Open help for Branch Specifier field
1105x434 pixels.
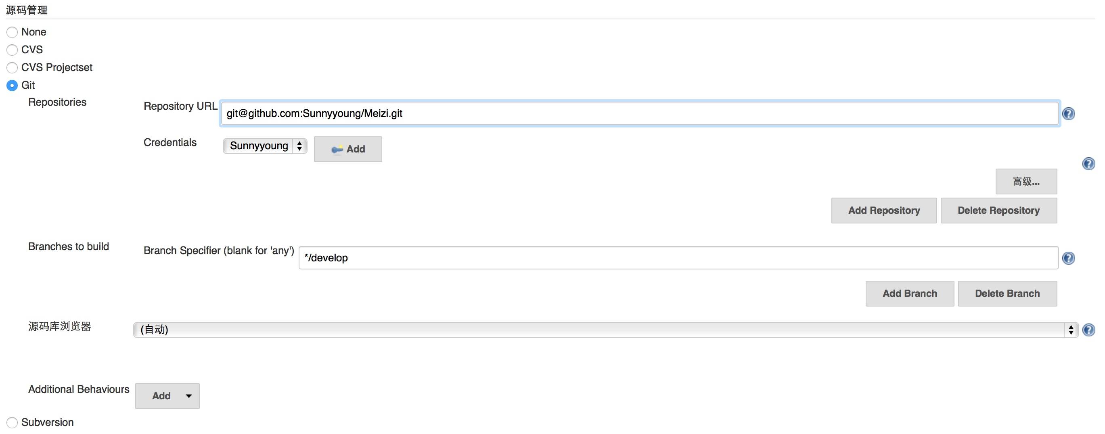(1068, 258)
